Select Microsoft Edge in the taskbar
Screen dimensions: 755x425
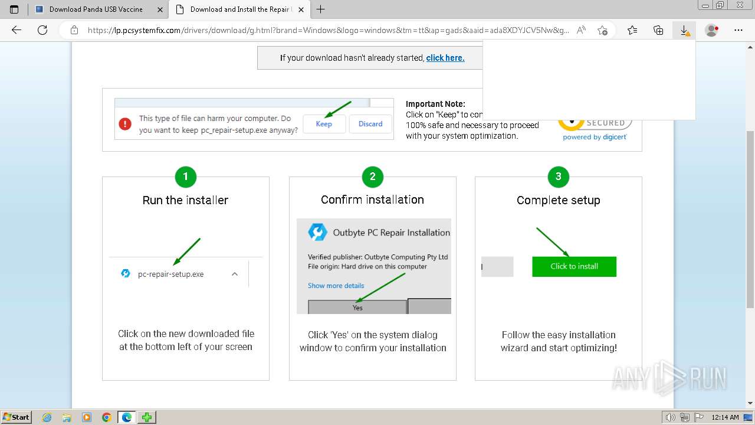126,417
